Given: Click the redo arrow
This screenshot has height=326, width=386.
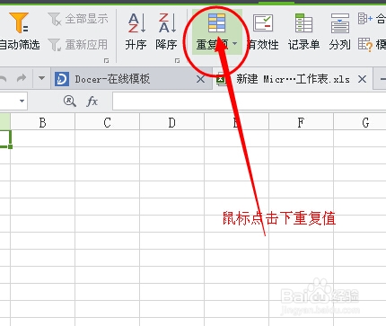Looking at the screenshot, I should 22,78.
